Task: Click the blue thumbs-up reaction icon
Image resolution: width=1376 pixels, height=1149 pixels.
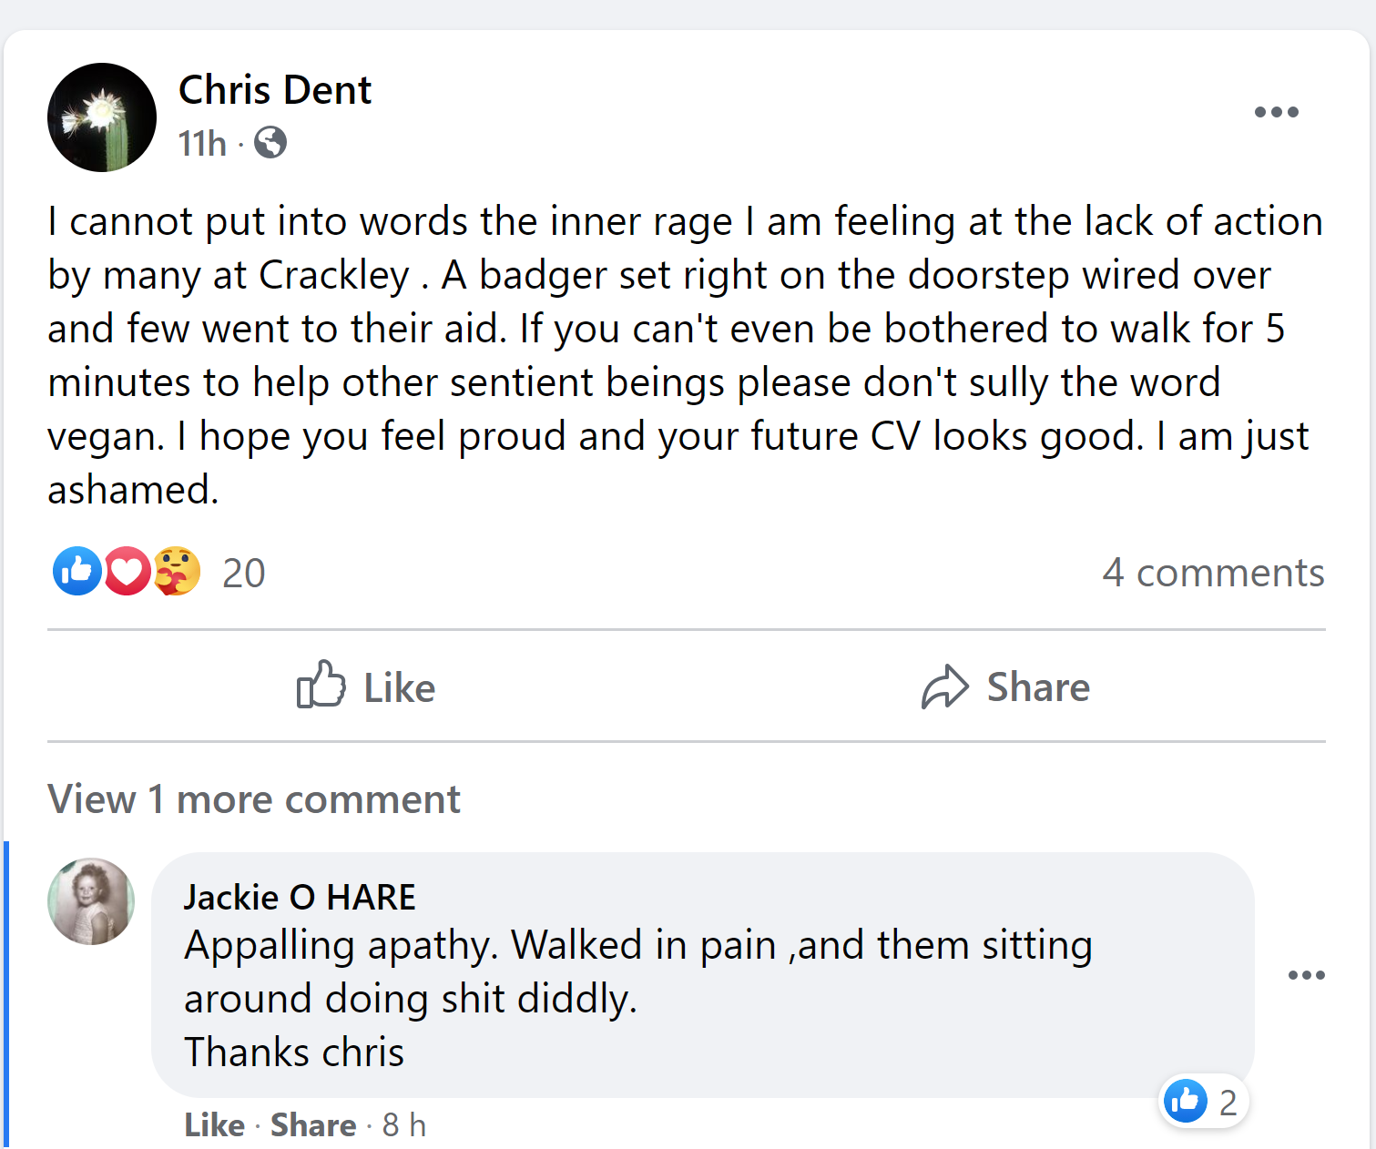Action: click(76, 572)
